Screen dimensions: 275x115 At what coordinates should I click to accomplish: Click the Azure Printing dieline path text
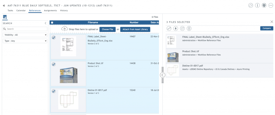(x=216, y=69)
